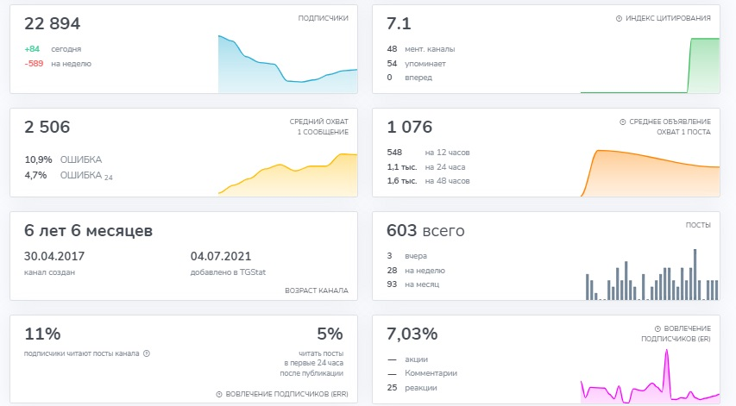
Task: Click question icon after 'подписчики читают посты канала'
Action: 147,353
